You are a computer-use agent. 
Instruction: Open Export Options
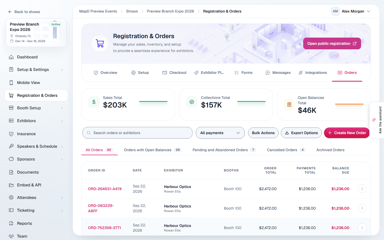pos(301,133)
